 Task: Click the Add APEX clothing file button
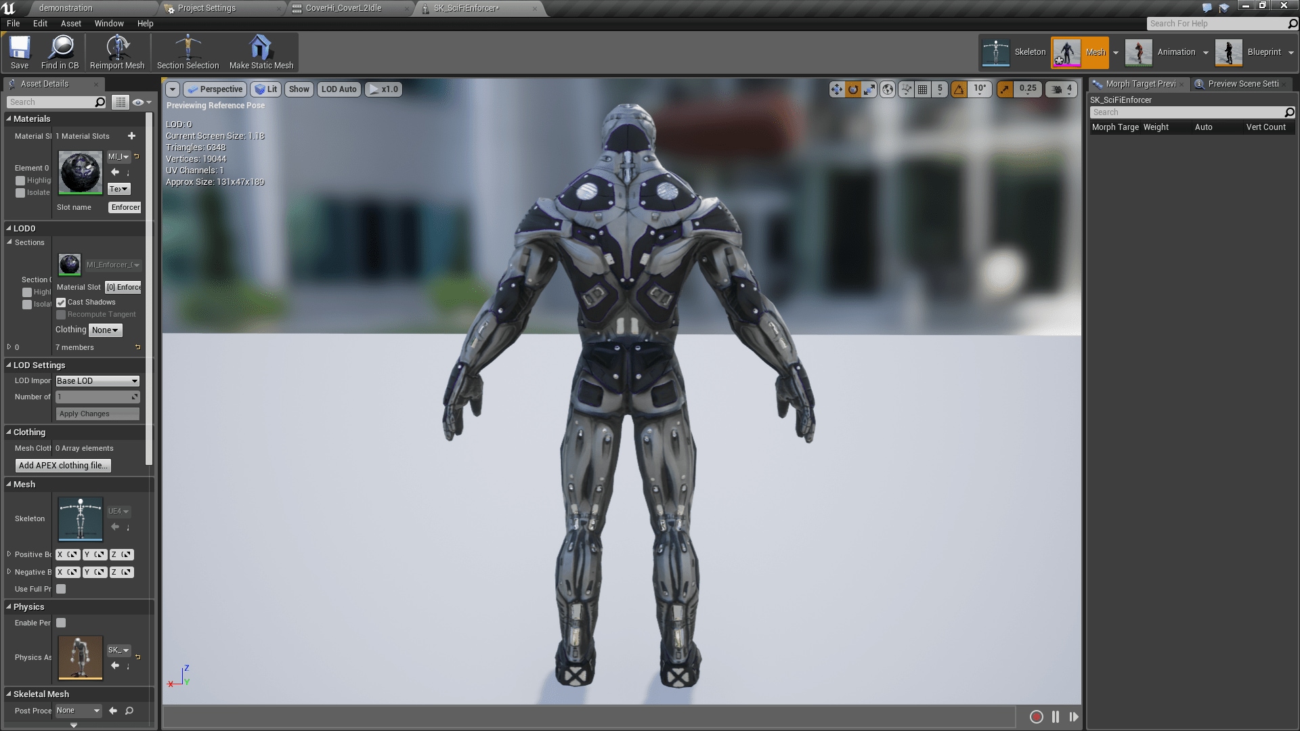pos(62,465)
